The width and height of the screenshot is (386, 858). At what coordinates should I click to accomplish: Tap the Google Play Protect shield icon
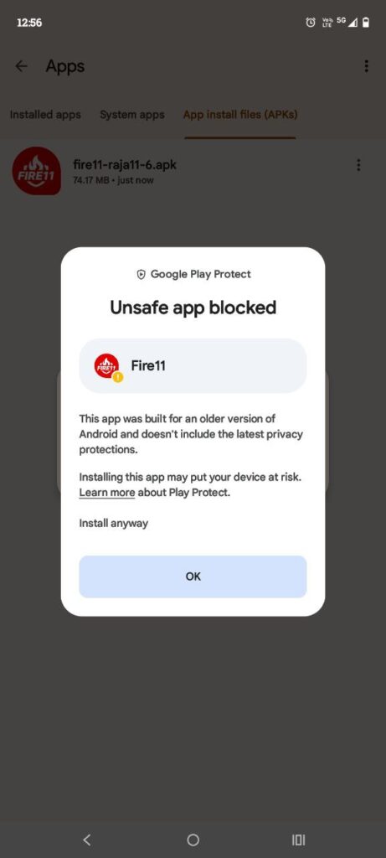(x=141, y=275)
